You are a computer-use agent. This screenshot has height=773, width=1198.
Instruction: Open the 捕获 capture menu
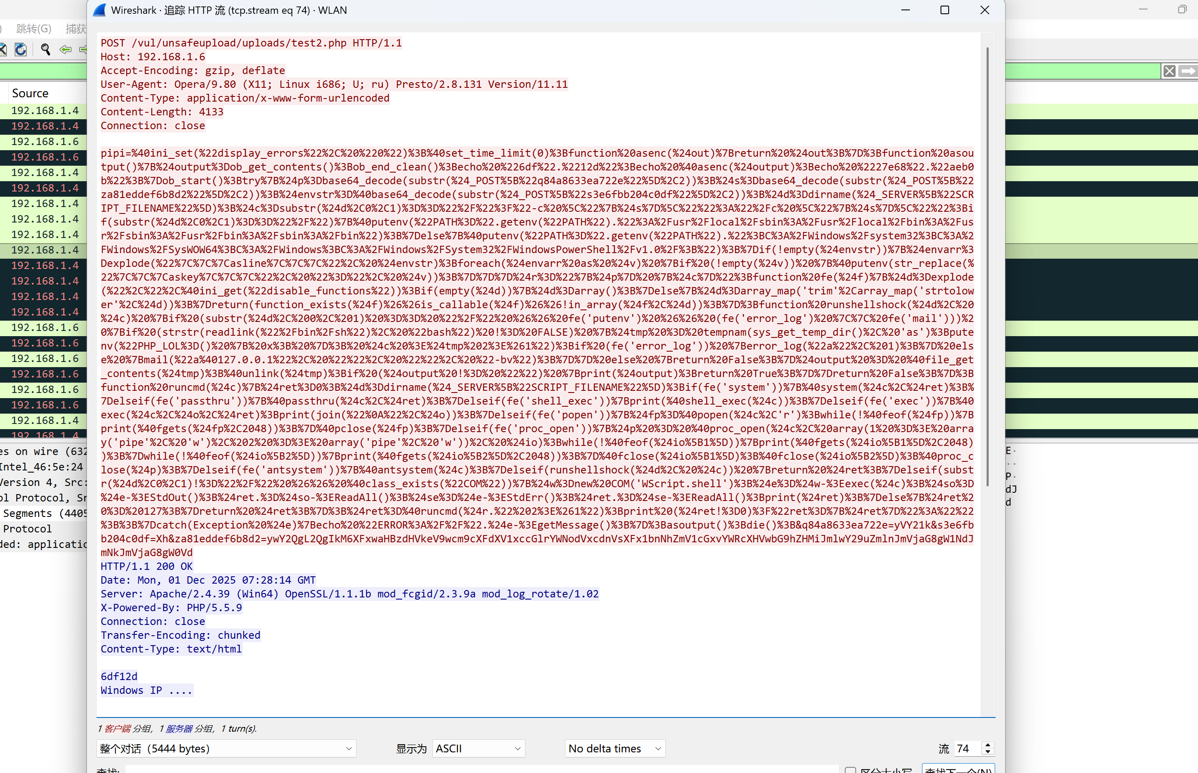pyautogui.click(x=76, y=28)
